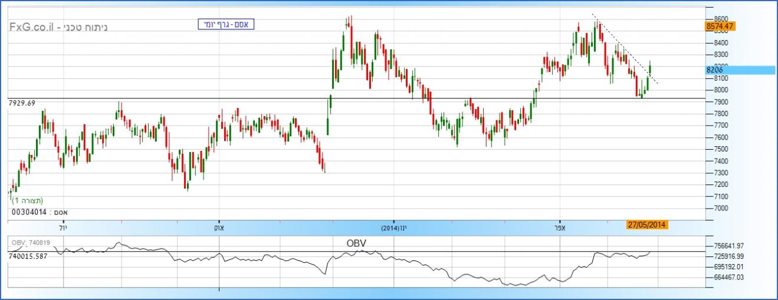Image resolution: width=778 pixels, height=300 pixels.
Task: Click the orange 27/05/2014 date marker
Action: (x=647, y=225)
